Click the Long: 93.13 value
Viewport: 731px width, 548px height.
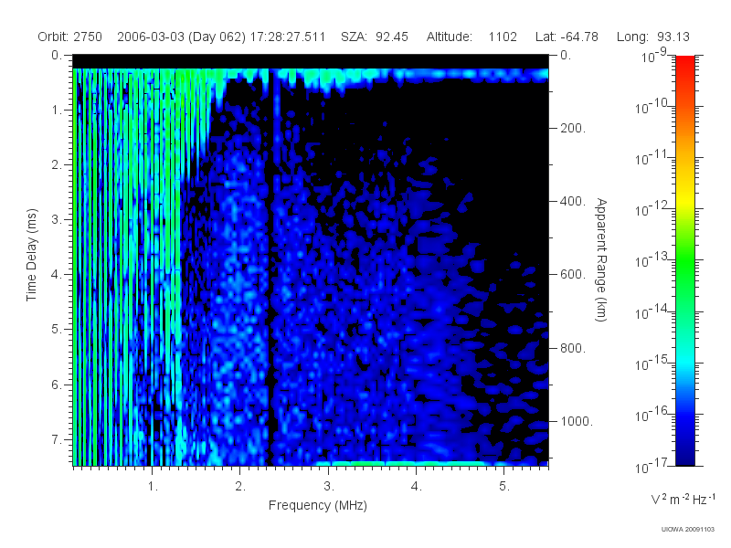[x=652, y=37]
